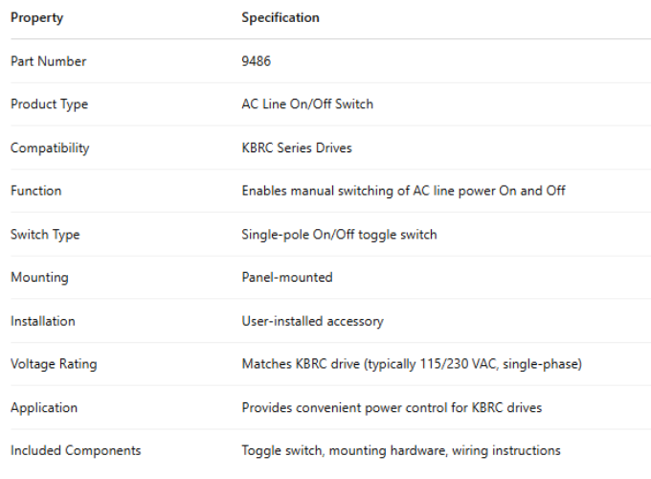Click the AC Line On/Off Switch text

pos(307,104)
